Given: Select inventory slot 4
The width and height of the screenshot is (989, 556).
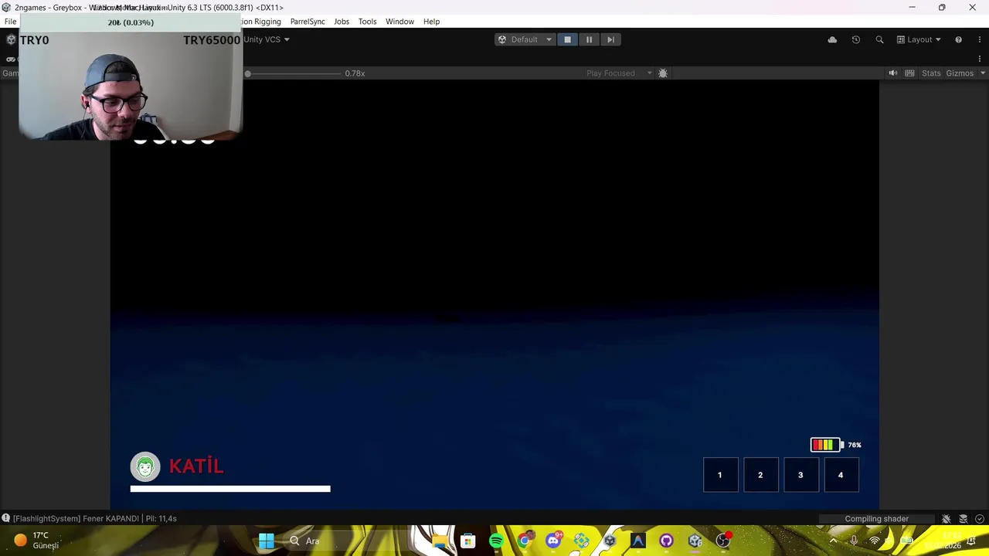Looking at the screenshot, I should click(841, 475).
